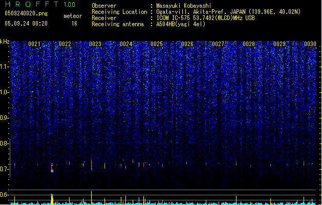Click the 0029 time marker
The image size is (322, 205).
[280, 44]
